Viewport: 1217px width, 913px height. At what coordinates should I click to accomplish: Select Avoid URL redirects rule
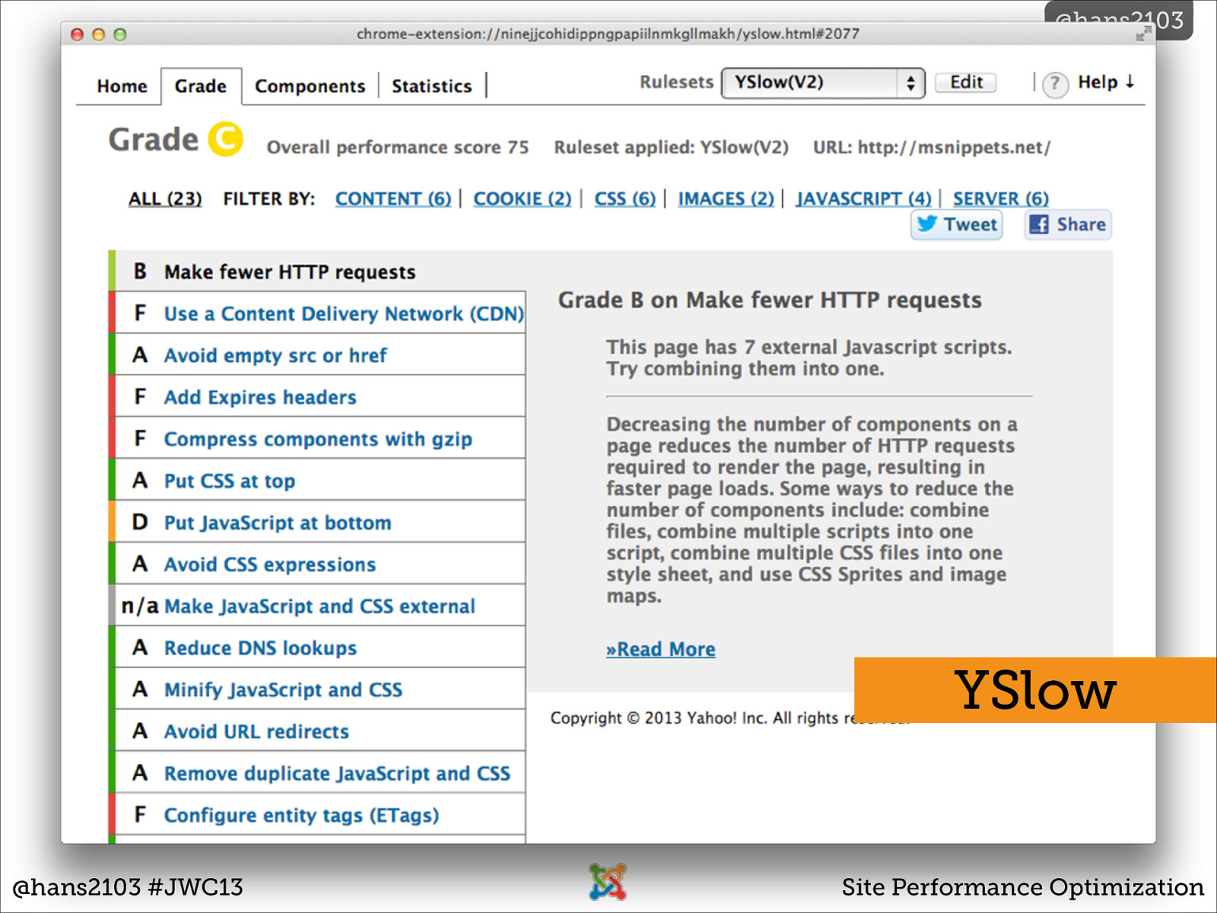point(317,731)
